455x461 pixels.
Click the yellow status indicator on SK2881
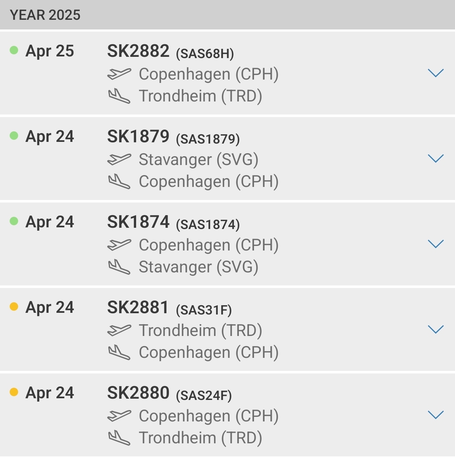pos(14,306)
